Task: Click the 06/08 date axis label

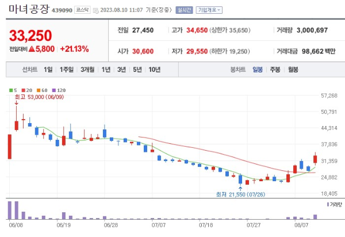Action: click(x=16, y=225)
